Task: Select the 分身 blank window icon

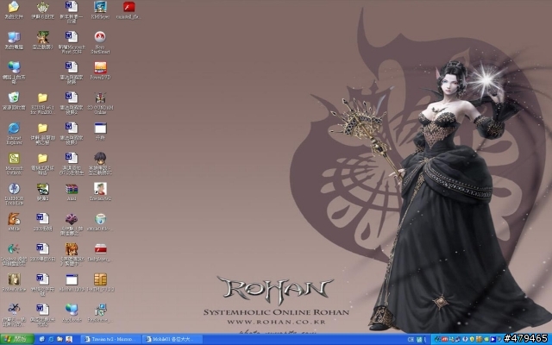Action: [100, 129]
